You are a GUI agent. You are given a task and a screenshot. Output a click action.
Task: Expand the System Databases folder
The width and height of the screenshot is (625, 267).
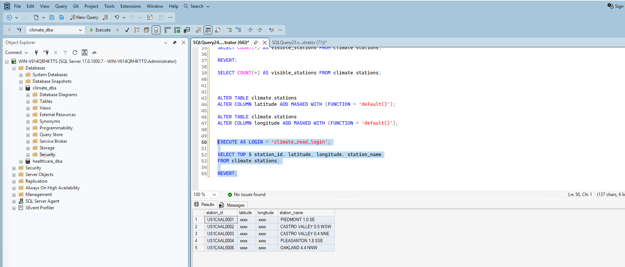21,75
